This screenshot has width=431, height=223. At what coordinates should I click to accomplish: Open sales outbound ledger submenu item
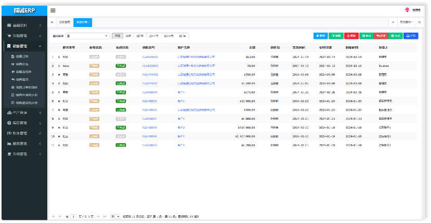[x=25, y=95]
